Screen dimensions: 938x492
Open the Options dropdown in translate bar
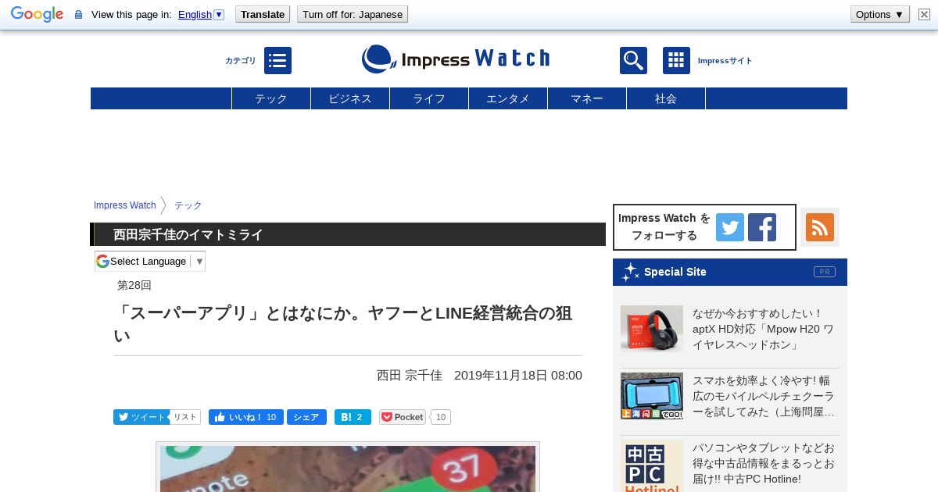pyautogui.click(x=880, y=14)
